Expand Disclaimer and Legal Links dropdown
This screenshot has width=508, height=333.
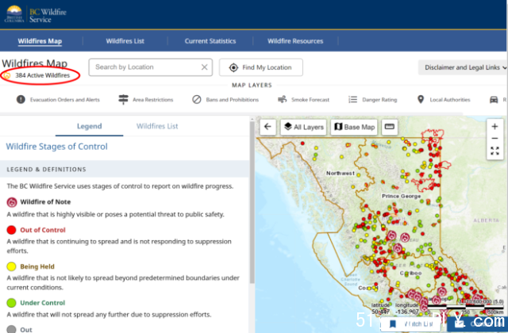[463, 67]
